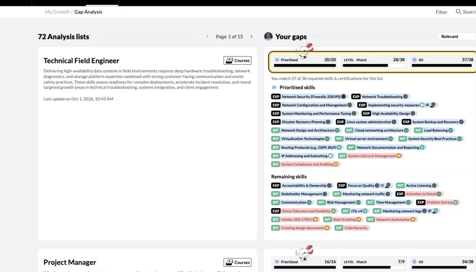Click the Technical Field Engineer title
Screen dimensions: 476x272
click(81, 61)
